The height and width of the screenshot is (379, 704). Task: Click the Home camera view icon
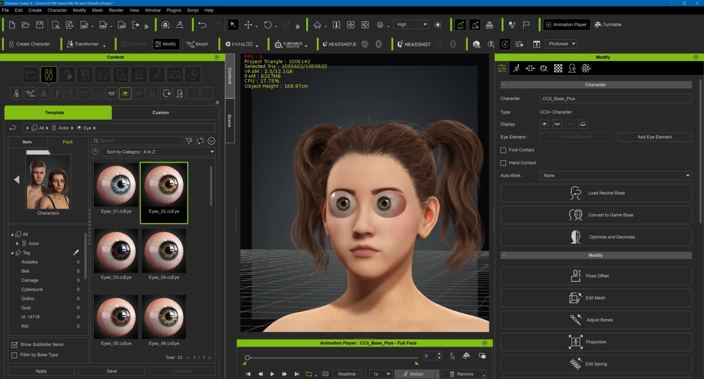point(317,25)
